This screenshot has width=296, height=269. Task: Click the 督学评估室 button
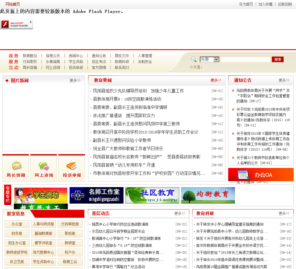[43, 243]
